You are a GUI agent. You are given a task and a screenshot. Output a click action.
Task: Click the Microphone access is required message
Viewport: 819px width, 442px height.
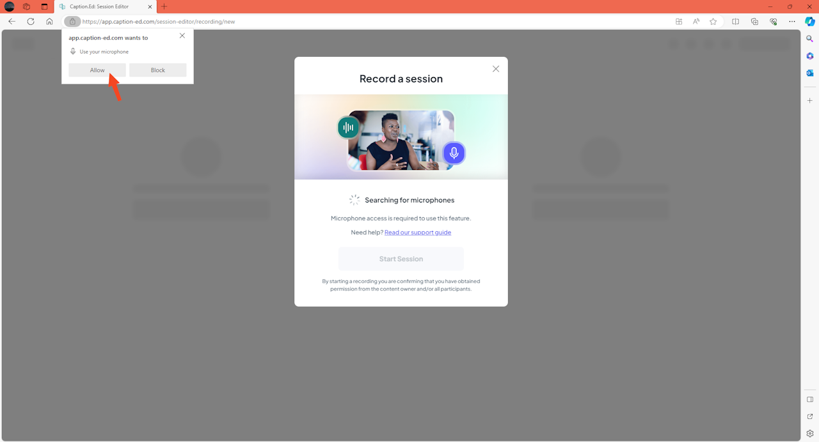click(x=401, y=218)
